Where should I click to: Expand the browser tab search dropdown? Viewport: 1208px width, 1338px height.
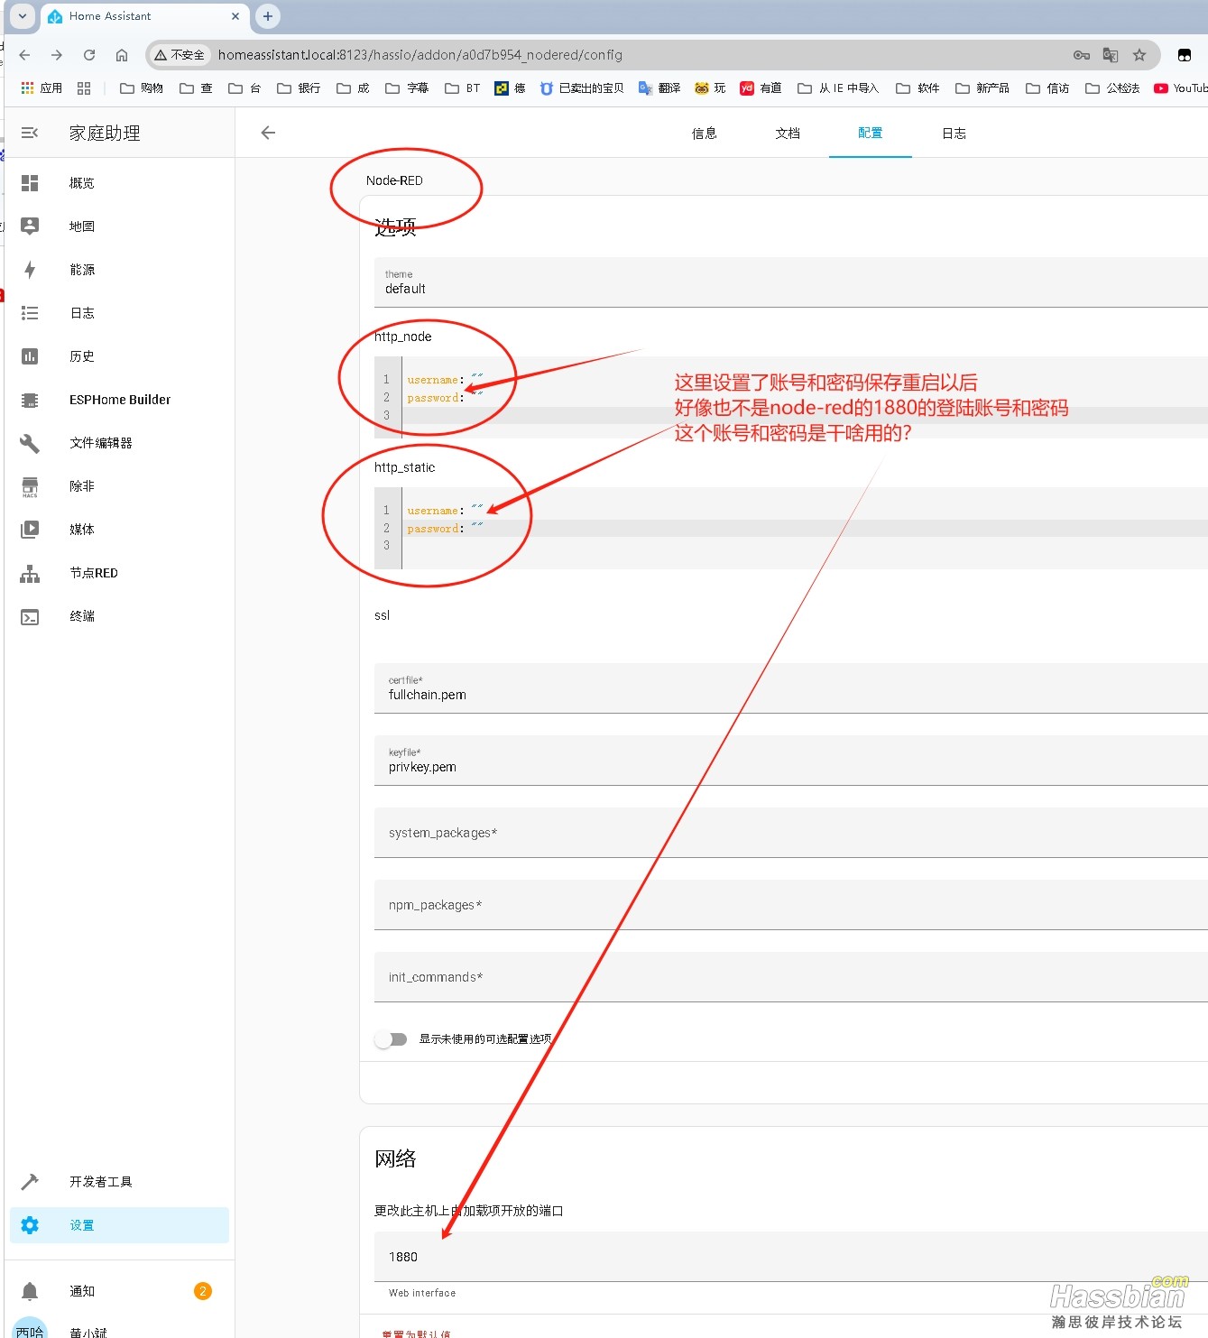tap(23, 16)
